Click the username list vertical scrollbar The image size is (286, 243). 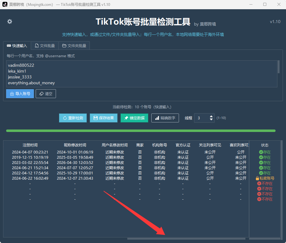click(279, 67)
